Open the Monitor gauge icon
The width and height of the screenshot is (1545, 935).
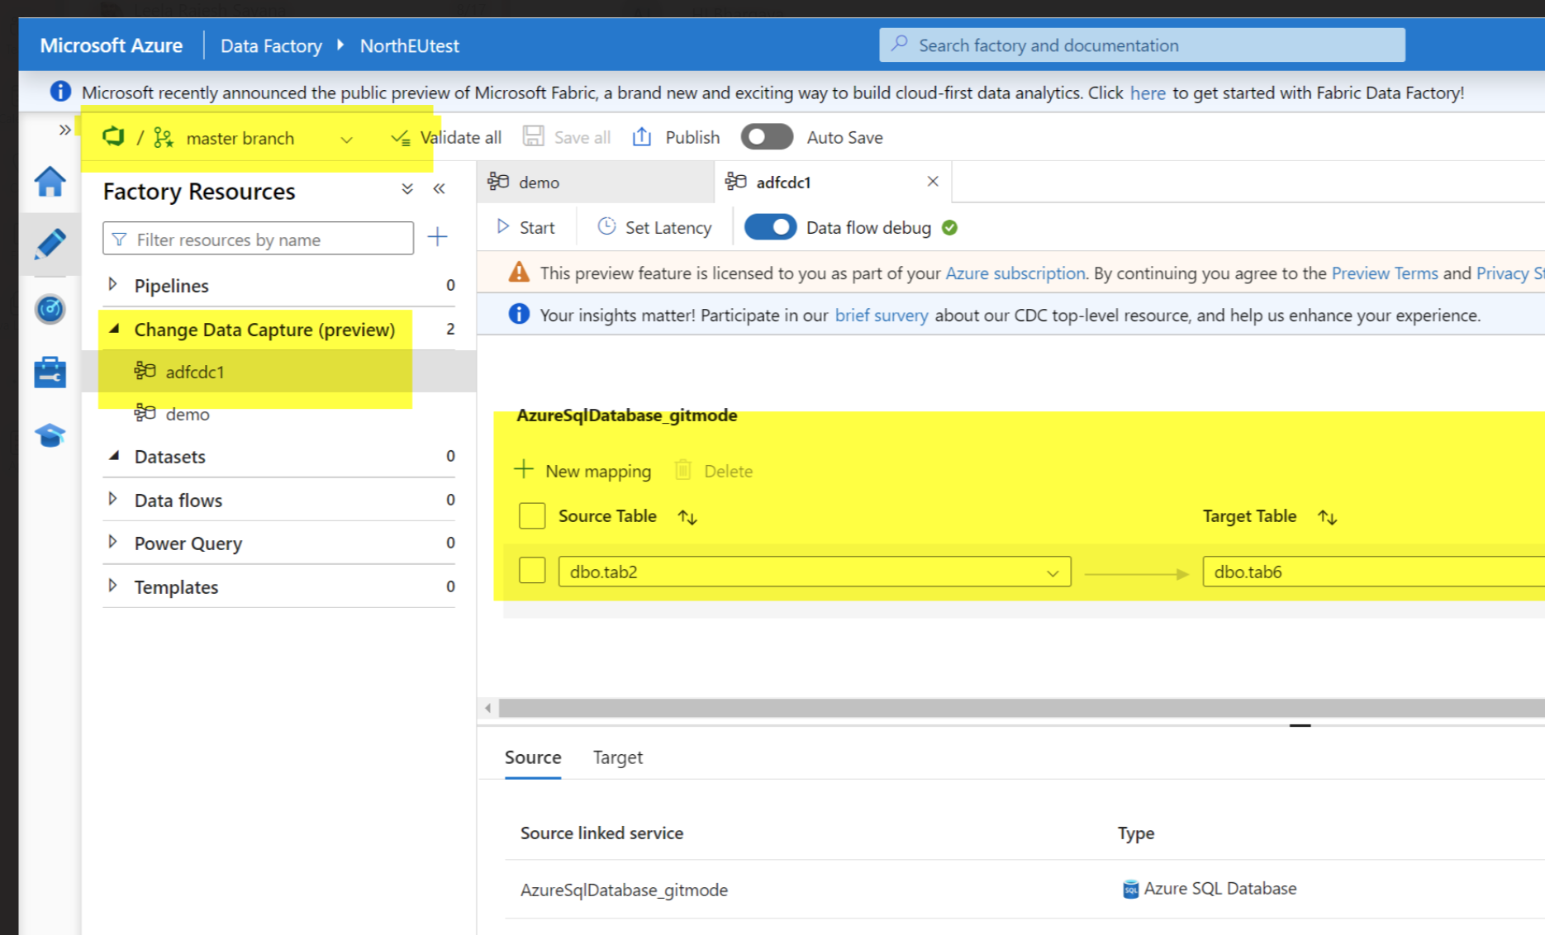tap(50, 309)
